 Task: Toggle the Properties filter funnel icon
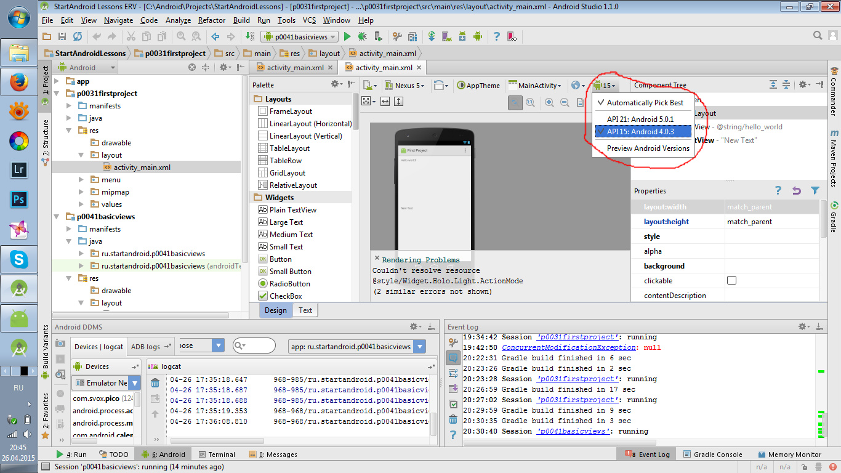click(815, 191)
